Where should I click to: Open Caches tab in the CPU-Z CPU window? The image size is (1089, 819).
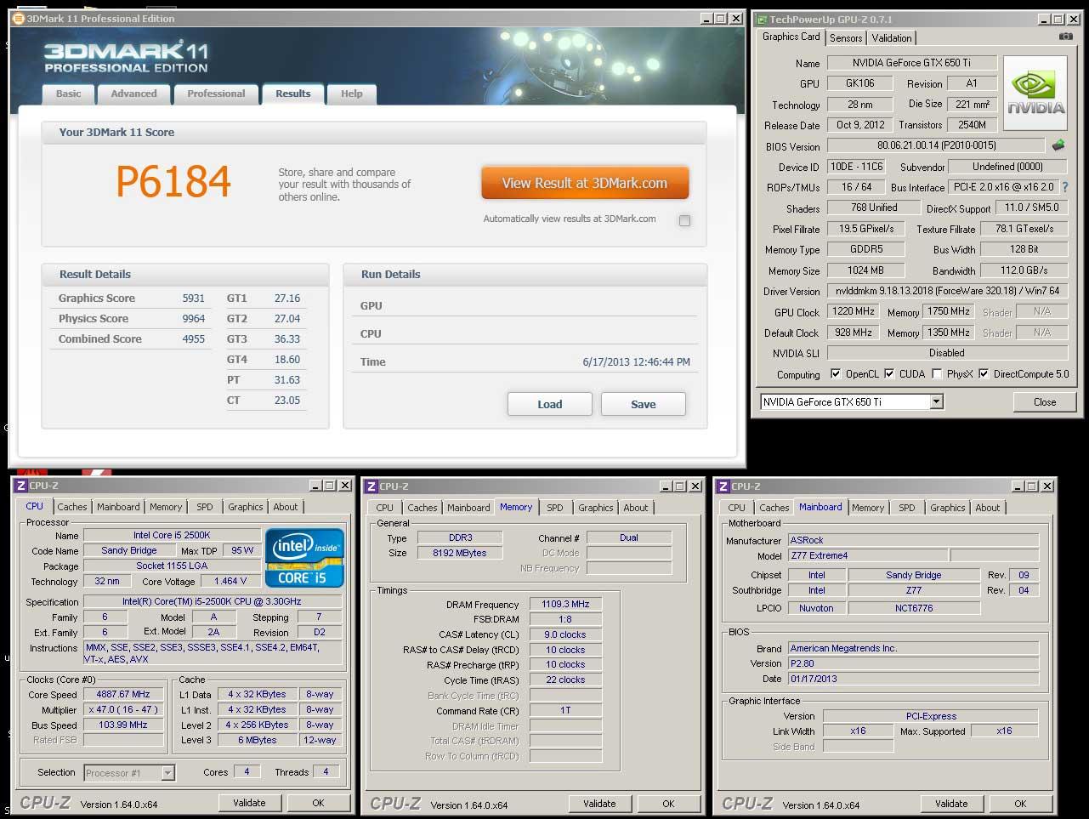tap(72, 507)
